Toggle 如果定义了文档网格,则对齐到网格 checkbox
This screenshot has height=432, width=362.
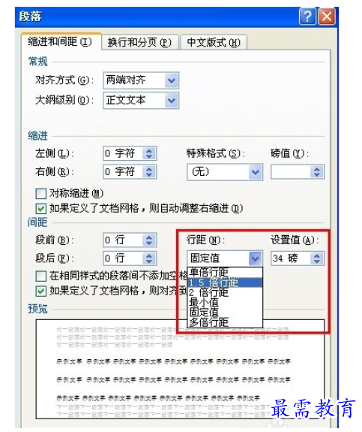(41, 291)
